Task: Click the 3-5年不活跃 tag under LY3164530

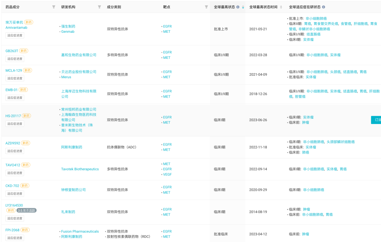Action: pos(26,210)
